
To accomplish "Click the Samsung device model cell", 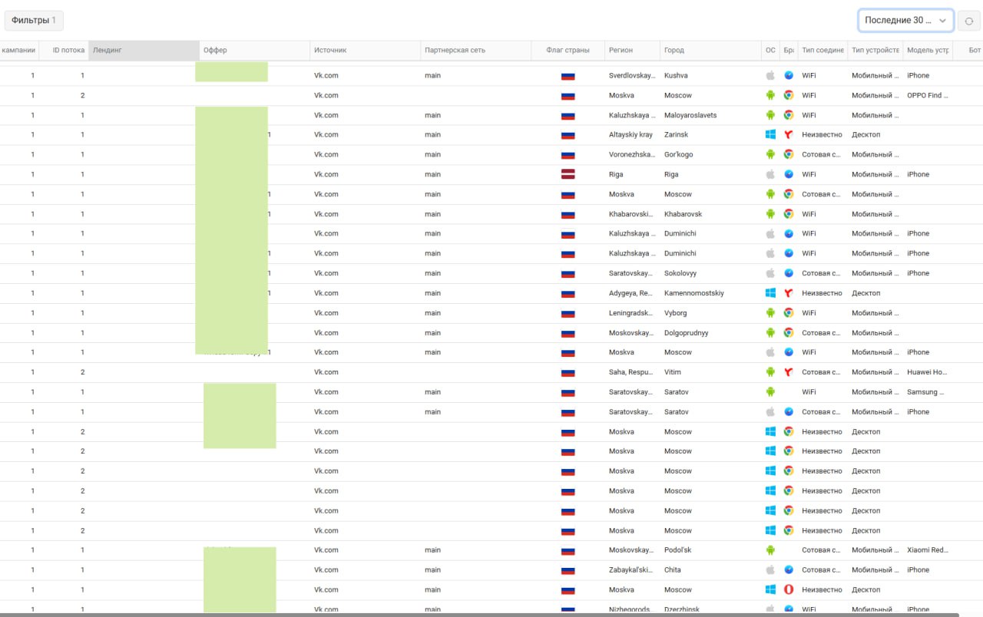I will click(927, 392).
